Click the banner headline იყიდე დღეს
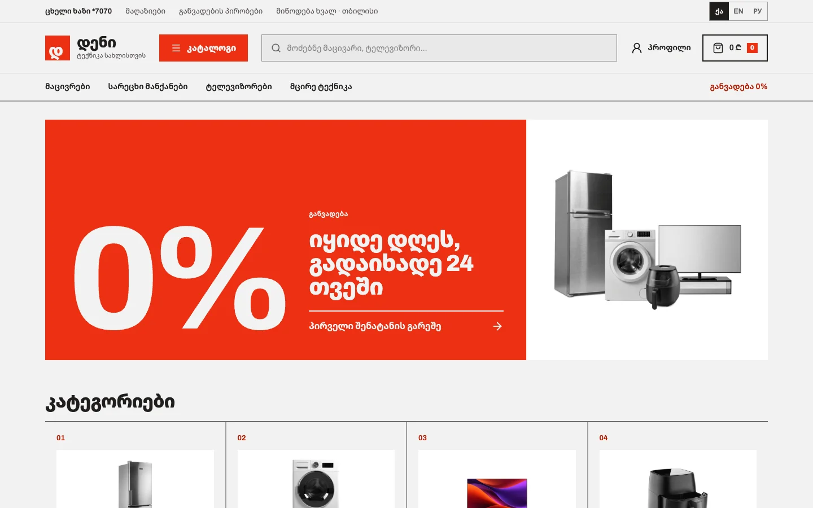Image resolution: width=813 pixels, height=508 pixels. tap(391, 264)
